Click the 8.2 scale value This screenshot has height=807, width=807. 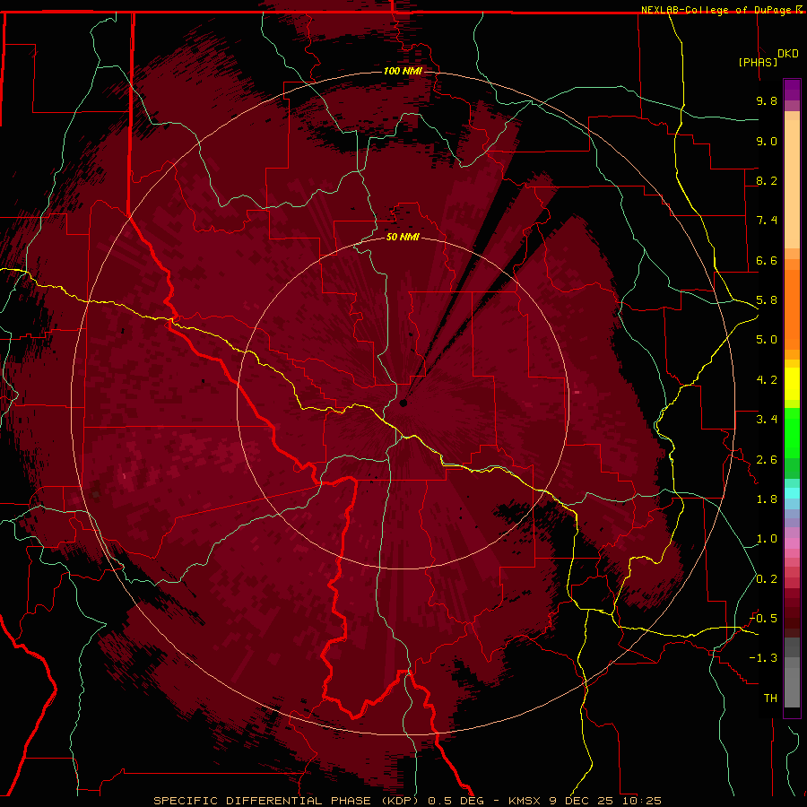tap(767, 180)
